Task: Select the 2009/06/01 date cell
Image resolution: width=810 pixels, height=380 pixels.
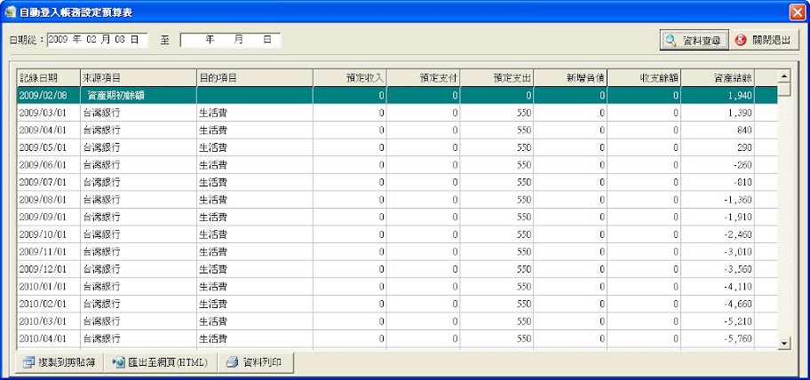Action: pyautogui.click(x=49, y=165)
